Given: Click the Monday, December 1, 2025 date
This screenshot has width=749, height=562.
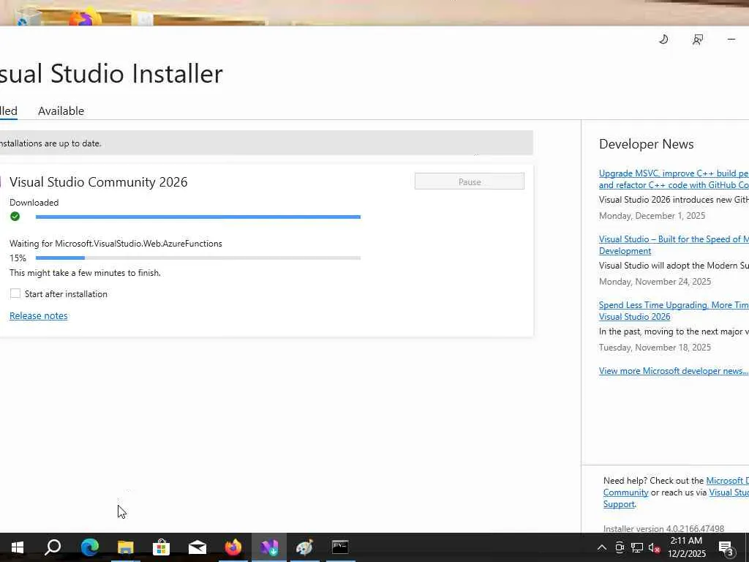Looking at the screenshot, I should pyautogui.click(x=652, y=216).
